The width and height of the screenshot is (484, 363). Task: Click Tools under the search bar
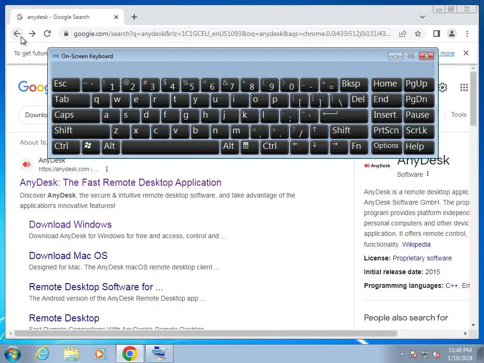pos(458,114)
